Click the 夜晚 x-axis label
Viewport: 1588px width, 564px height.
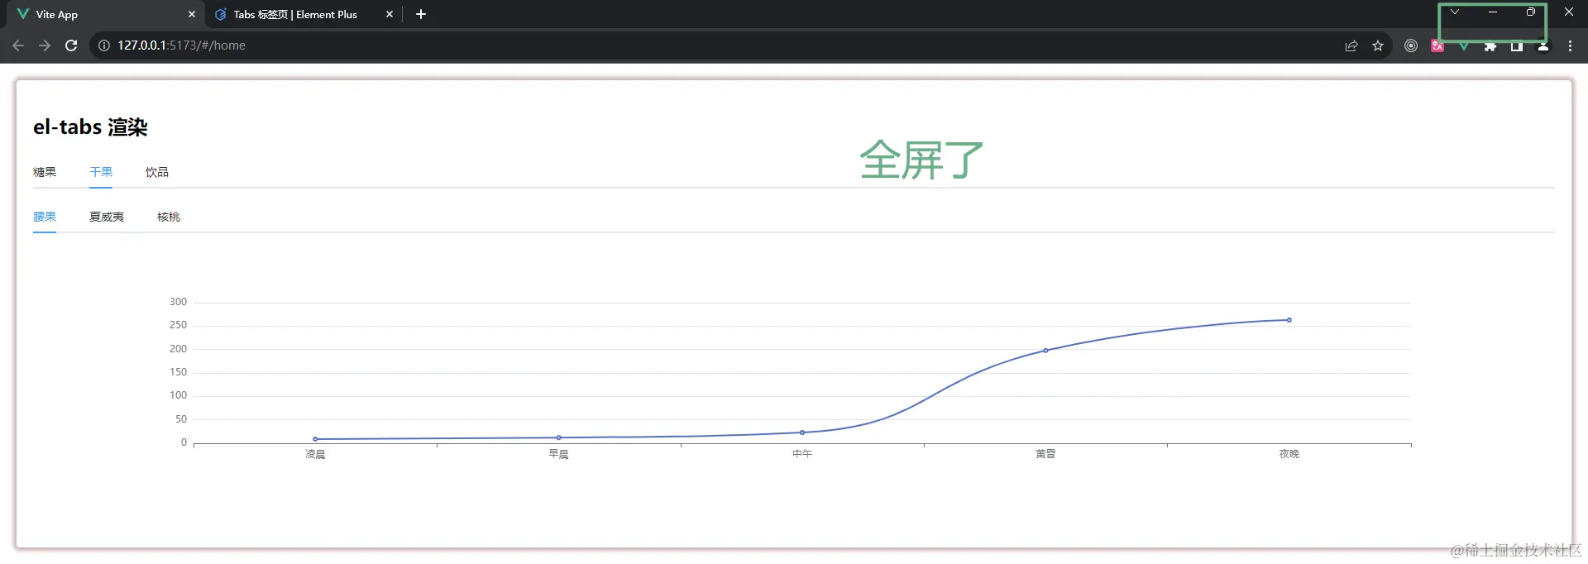tap(1289, 454)
